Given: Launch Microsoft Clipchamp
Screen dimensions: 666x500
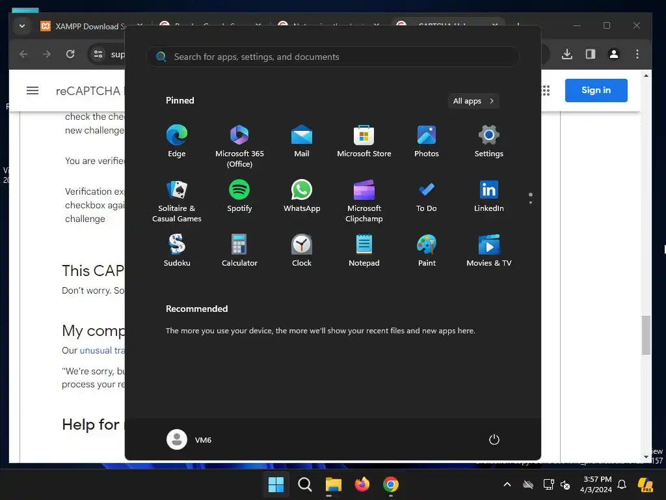Looking at the screenshot, I should [x=364, y=201].
